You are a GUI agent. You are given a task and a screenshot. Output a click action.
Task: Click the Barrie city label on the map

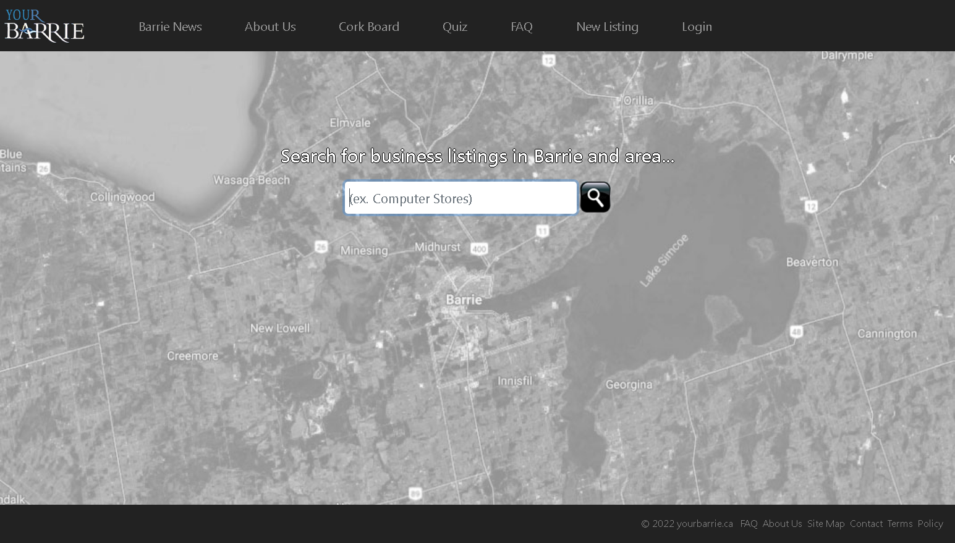point(464,300)
